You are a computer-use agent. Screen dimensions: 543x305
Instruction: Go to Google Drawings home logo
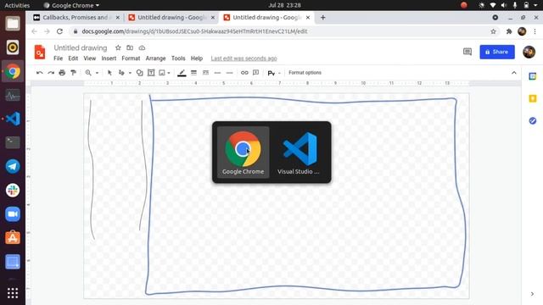point(40,53)
